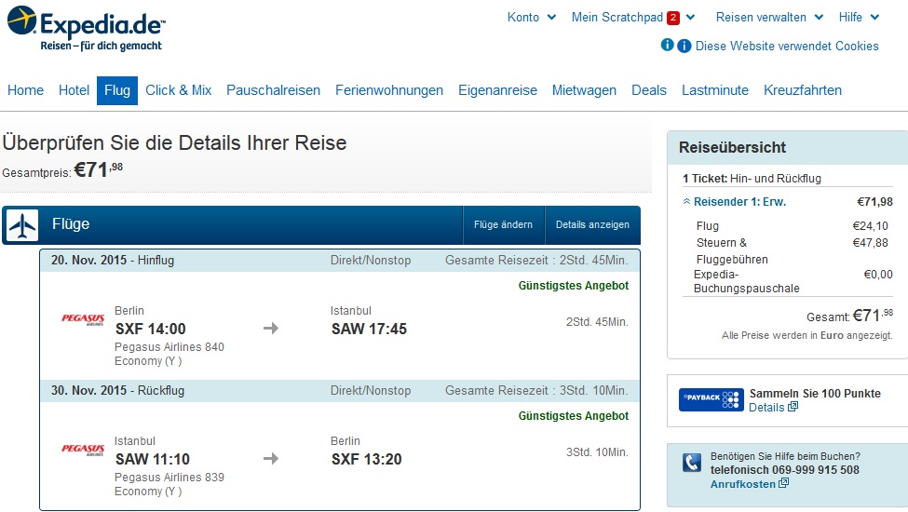Open the Expedia.de logo homepage link
908x512 pixels.
coord(87,29)
